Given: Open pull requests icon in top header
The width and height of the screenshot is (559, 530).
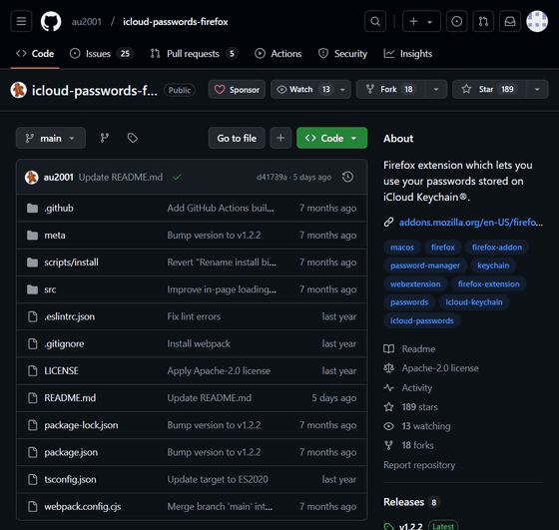Looking at the screenshot, I should click(483, 21).
